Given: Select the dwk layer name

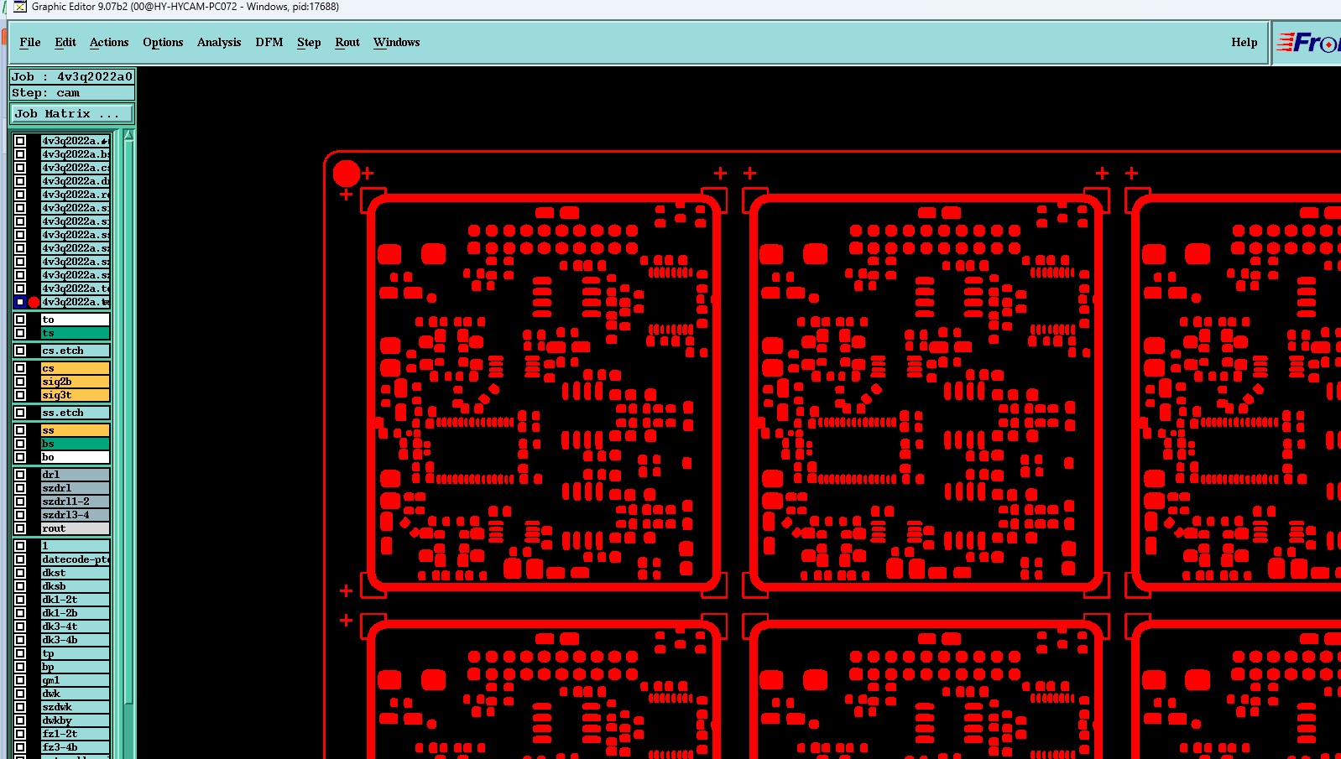Looking at the screenshot, I should click(x=76, y=694).
